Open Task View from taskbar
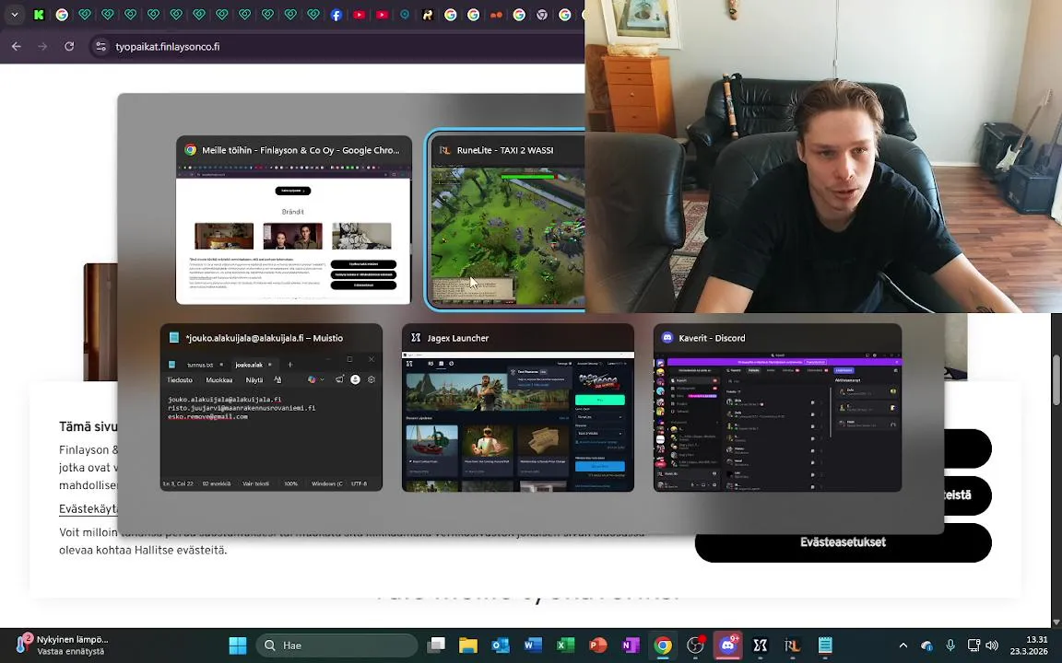1062x663 pixels. point(435,646)
